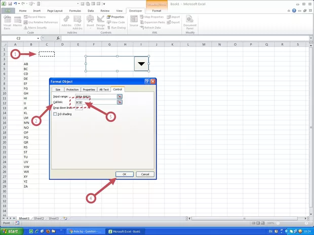Toggle Design Mode in the Controls group
This screenshot has width=314, height=235.
100,23
